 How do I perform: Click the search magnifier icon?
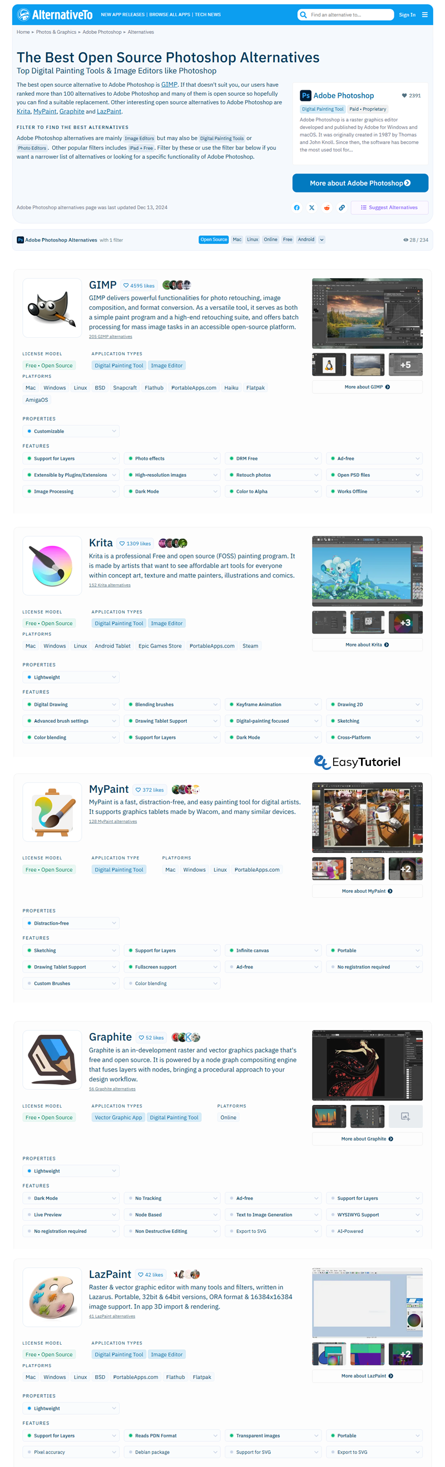click(303, 15)
